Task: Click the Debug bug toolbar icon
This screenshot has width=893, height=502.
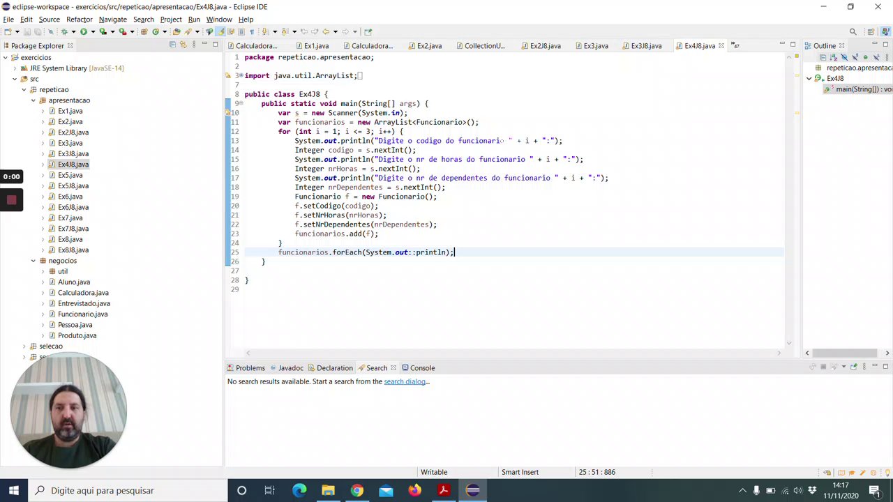Action: [64, 31]
